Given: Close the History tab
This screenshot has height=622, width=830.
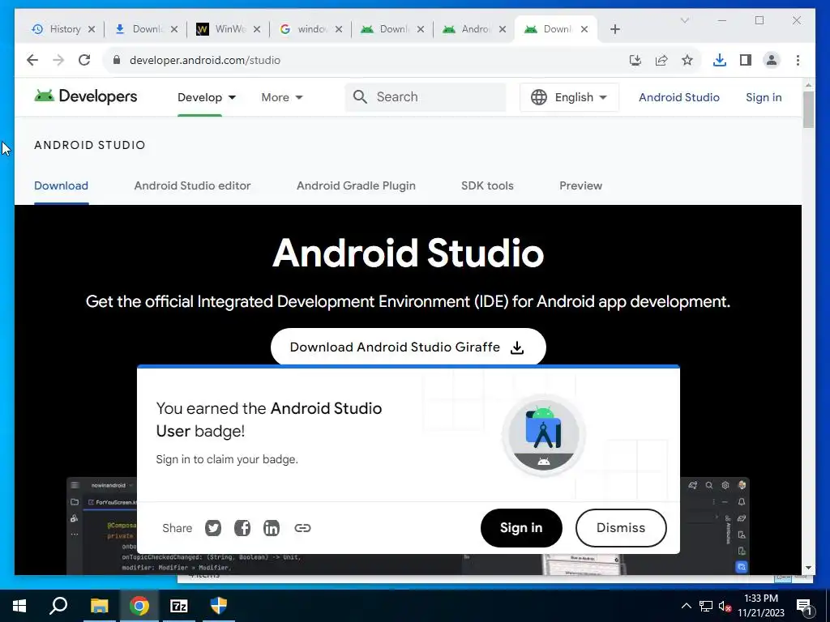Looking at the screenshot, I should pyautogui.click(x=92, y=29).
